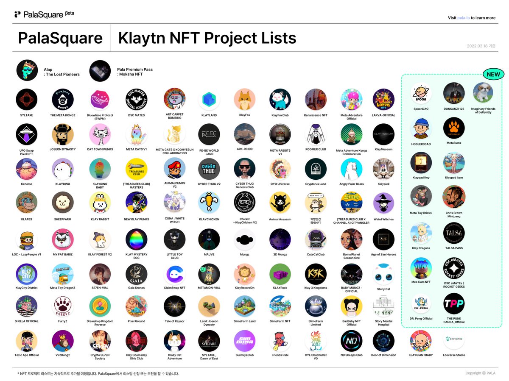Open the CAT TOWN PUNKS icon
Viewport: 509px width, 381px height.
(100, 134)
